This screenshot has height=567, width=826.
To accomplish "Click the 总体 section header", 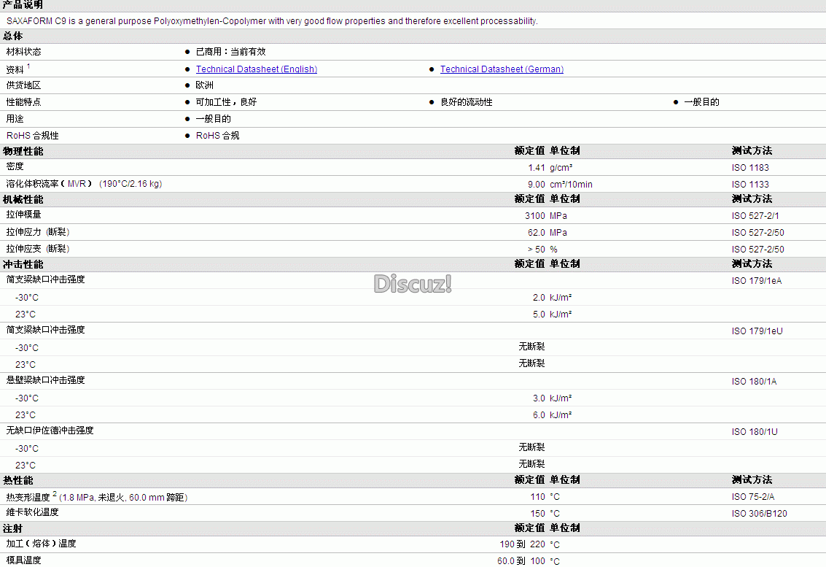I will [x=12, y=36].
